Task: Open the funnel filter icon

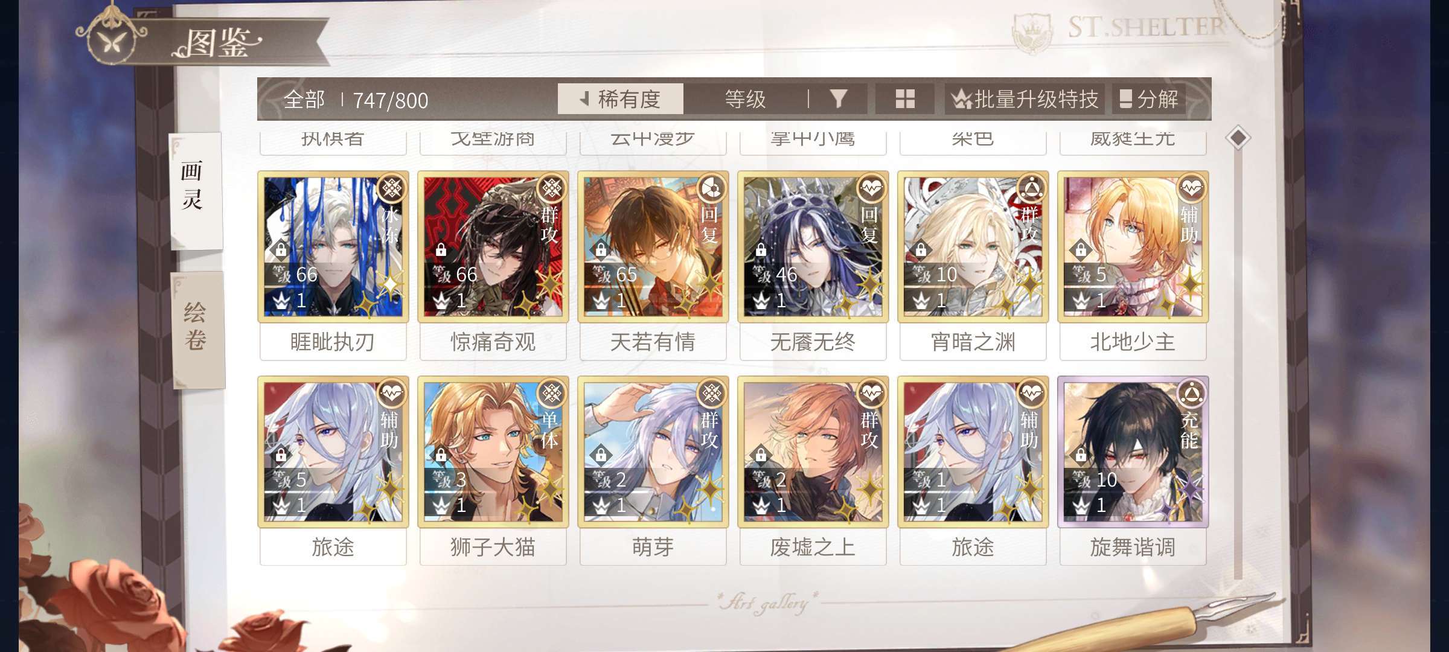Action: coord(838,98)
